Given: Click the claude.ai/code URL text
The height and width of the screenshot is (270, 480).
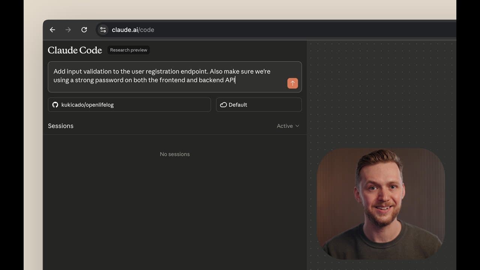Looking at the screenshot, I should (133, 30).
